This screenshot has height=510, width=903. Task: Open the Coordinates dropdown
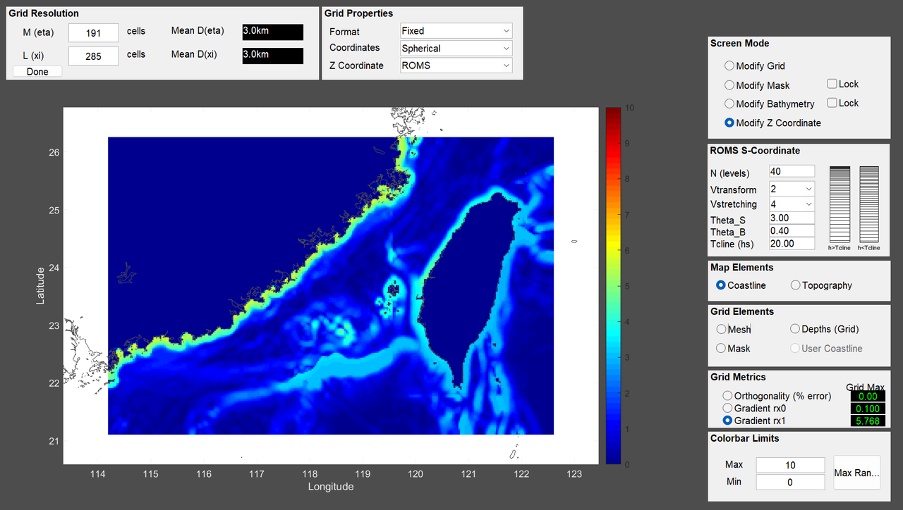[456, 49]
